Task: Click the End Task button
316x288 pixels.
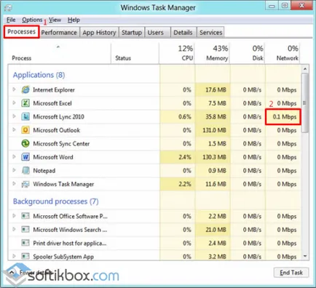Action: 291,273
